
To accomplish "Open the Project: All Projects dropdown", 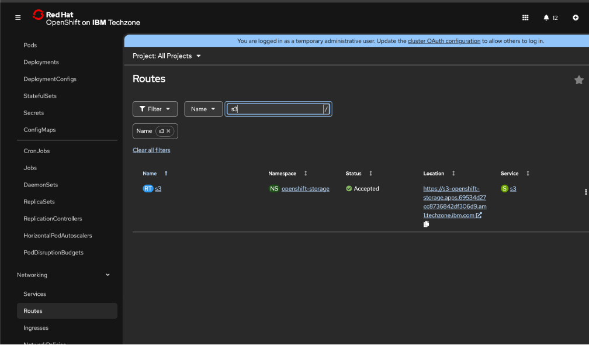I will (167, 56).
